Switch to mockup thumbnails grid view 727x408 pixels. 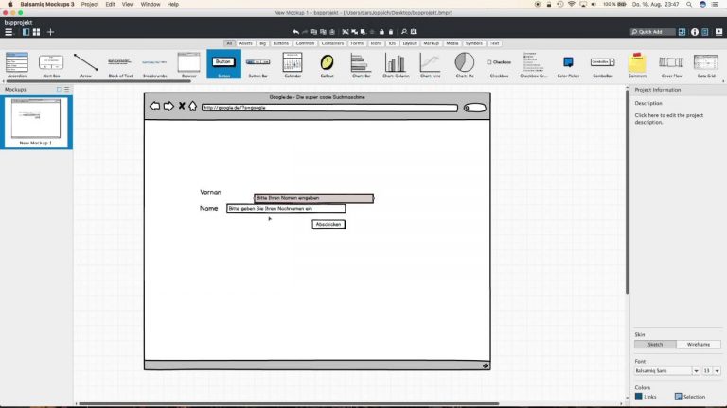coord(36,32)
